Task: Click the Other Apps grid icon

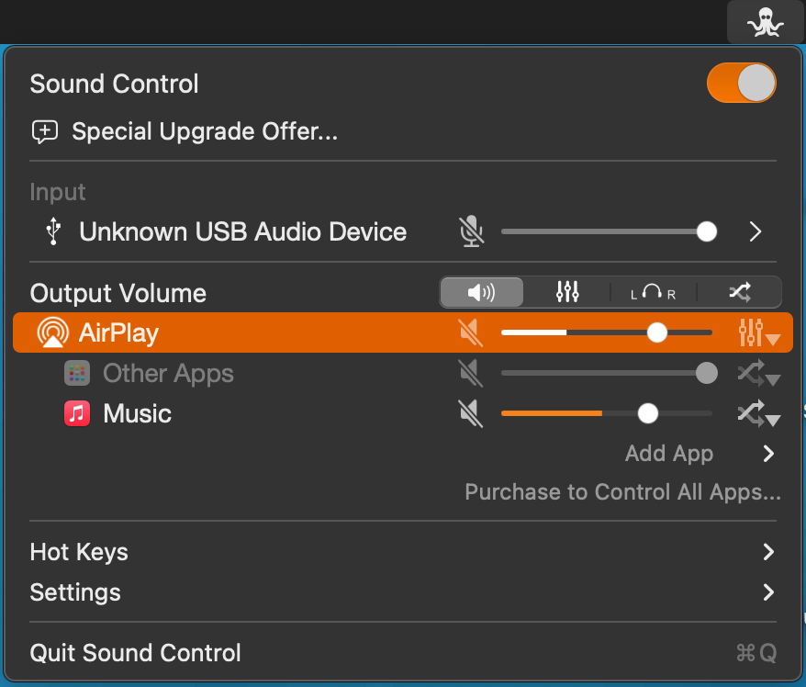Action: click(77, 374)
